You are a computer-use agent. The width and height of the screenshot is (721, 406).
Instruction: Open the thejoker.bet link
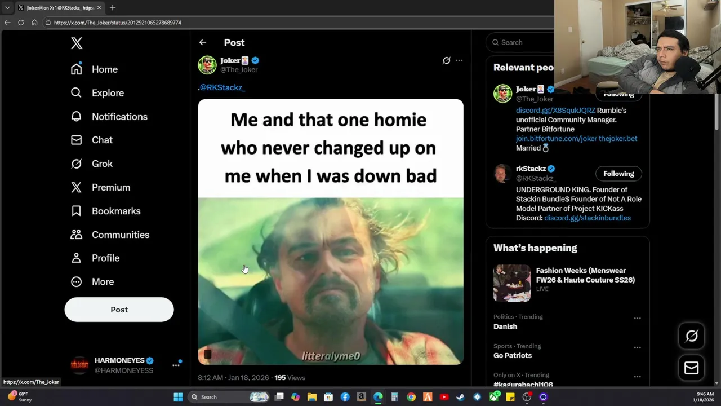[618, 139]
